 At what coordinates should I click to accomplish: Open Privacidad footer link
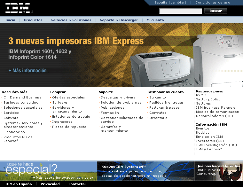(50, 184)
